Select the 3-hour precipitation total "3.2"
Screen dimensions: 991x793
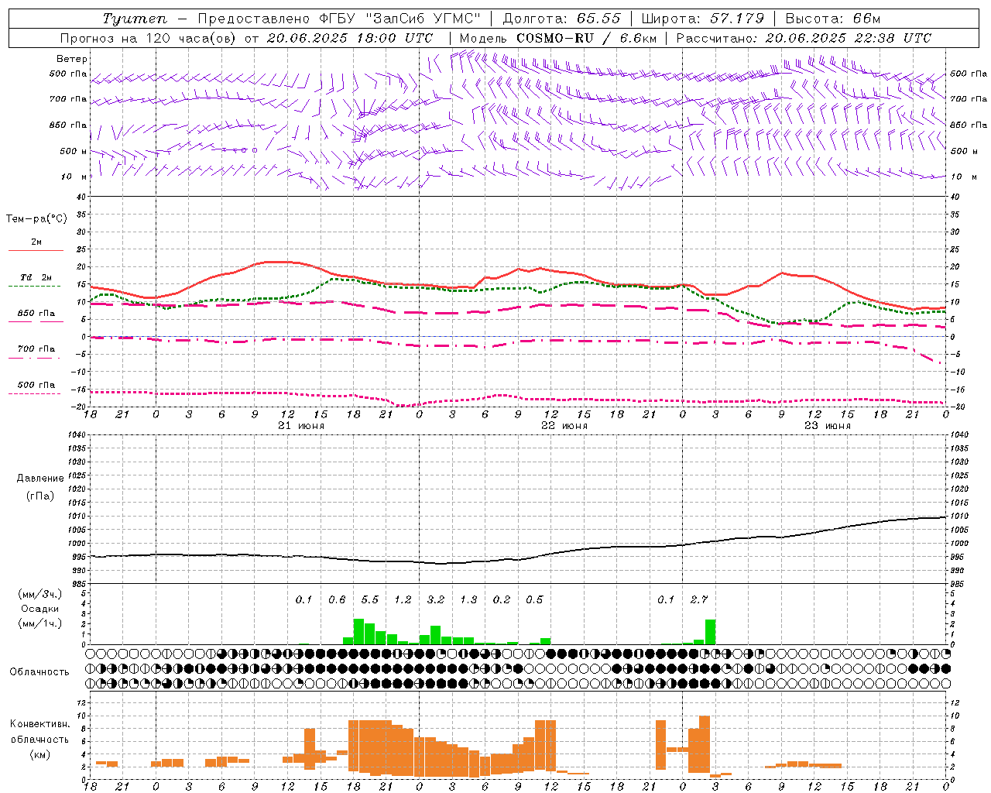(436, 599)
